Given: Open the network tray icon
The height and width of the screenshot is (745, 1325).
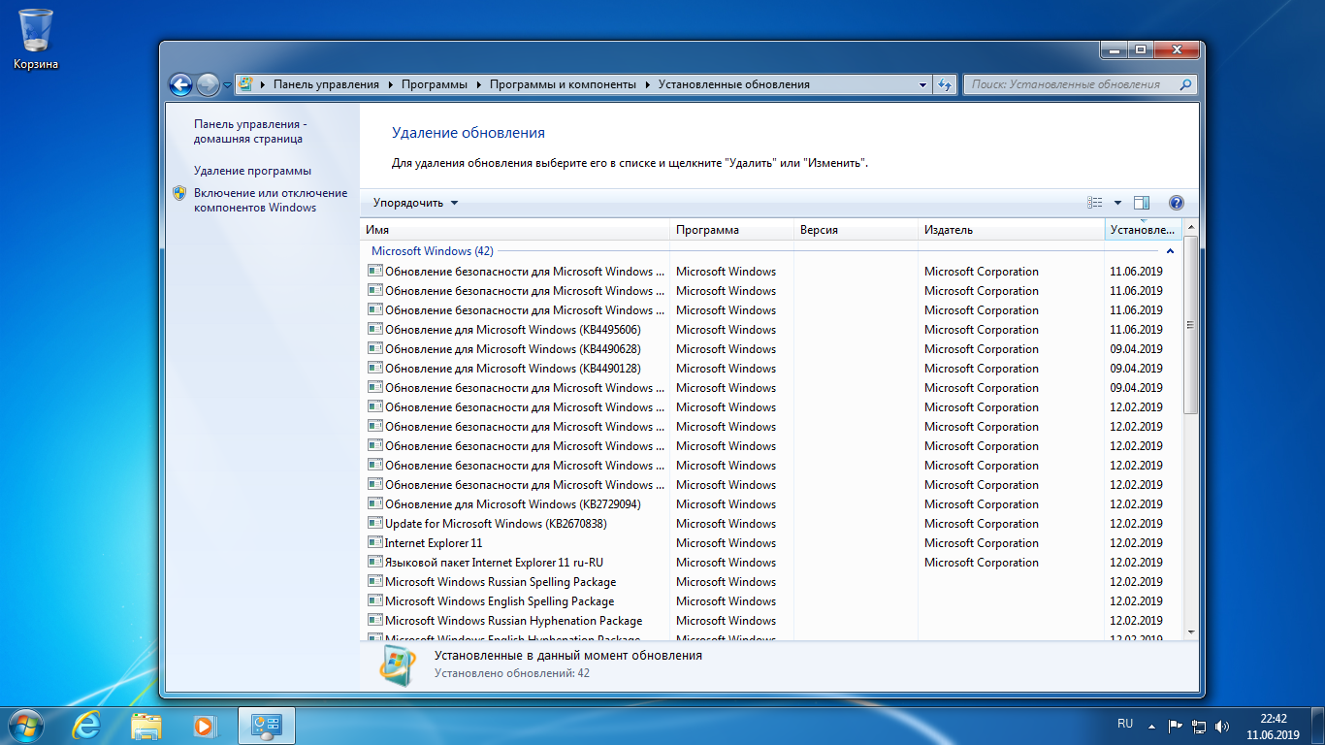Looking at the screenshot, I should (1200, 726).
